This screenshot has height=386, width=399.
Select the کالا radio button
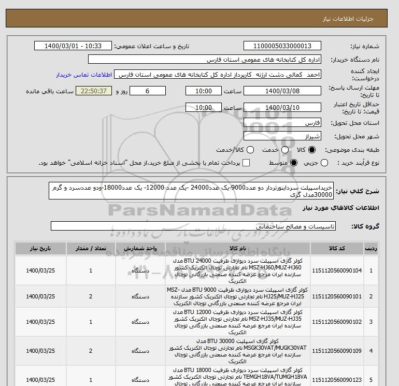[x=312, y=150]
